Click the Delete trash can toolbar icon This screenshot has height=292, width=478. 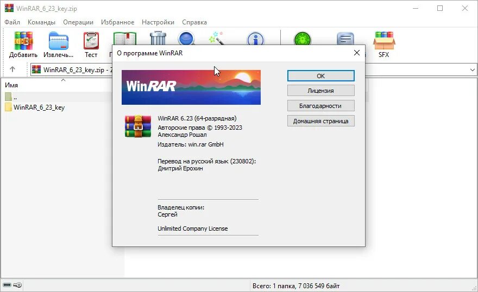pos(158,38)
